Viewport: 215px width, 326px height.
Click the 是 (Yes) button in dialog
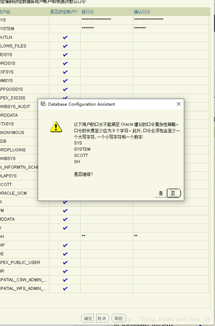pos(160,193)
